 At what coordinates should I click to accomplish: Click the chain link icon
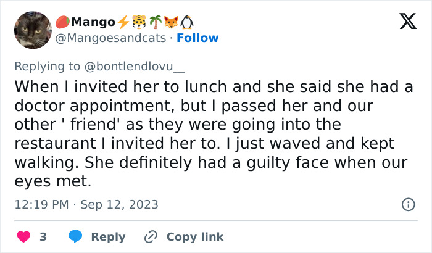(151, 236)
